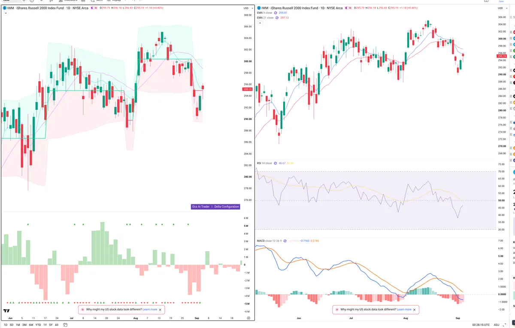This screenshot has height=328, width=515.
Task: Select the 6M time range
Action: tap(31, 325)
